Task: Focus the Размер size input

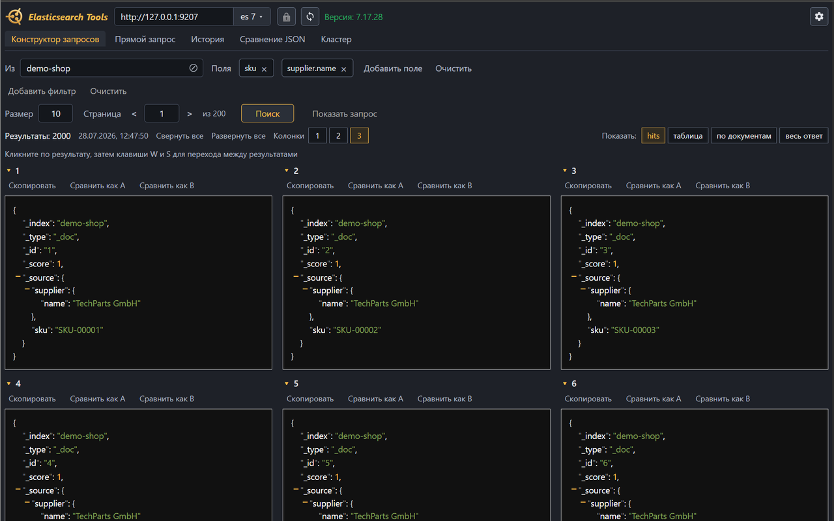Action: click(x=55, y=113)
